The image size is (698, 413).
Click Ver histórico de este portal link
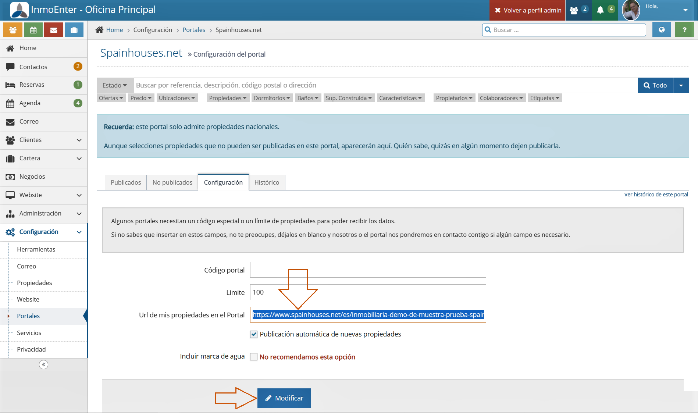[656, 195]
